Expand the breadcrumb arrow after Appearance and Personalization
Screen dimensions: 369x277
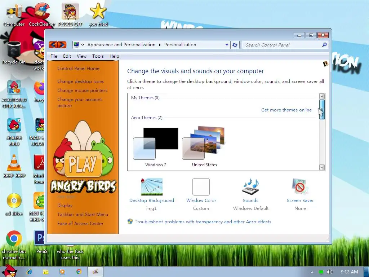(160, 45)
